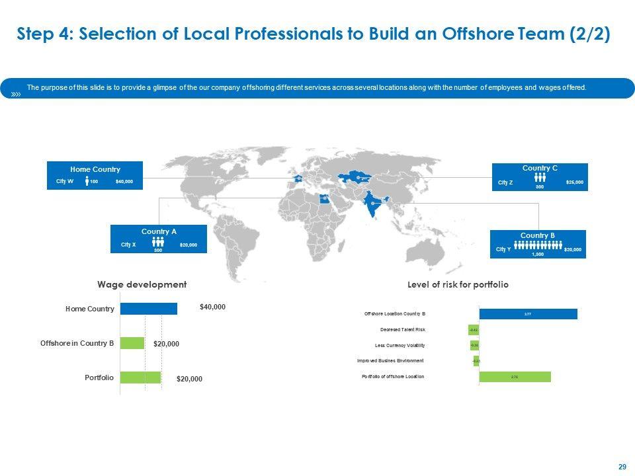The width and height of the screenshot is (635, 476).
Task: Select the highlighted Kazakhstan region on the map
Action: 356,177
